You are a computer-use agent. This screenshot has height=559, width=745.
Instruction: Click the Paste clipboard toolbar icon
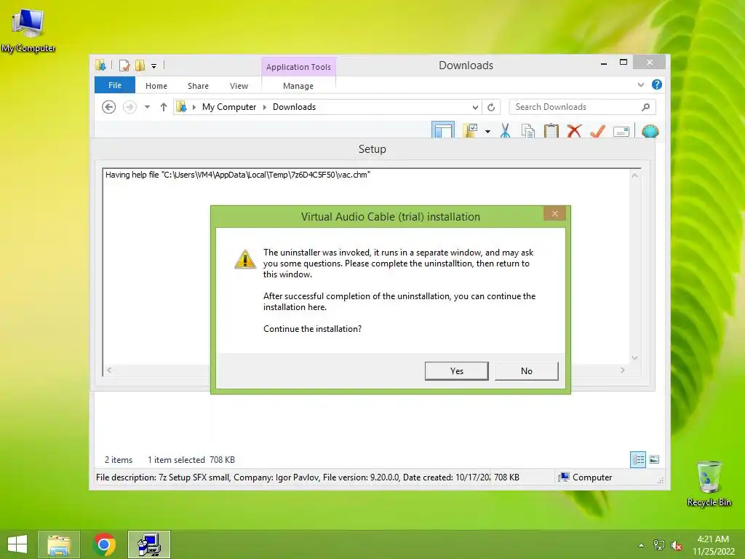point(551,131)
